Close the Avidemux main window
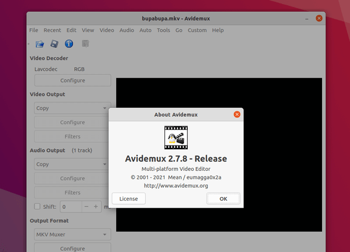The width and height of the screenshot is (350, 252). 318,18
